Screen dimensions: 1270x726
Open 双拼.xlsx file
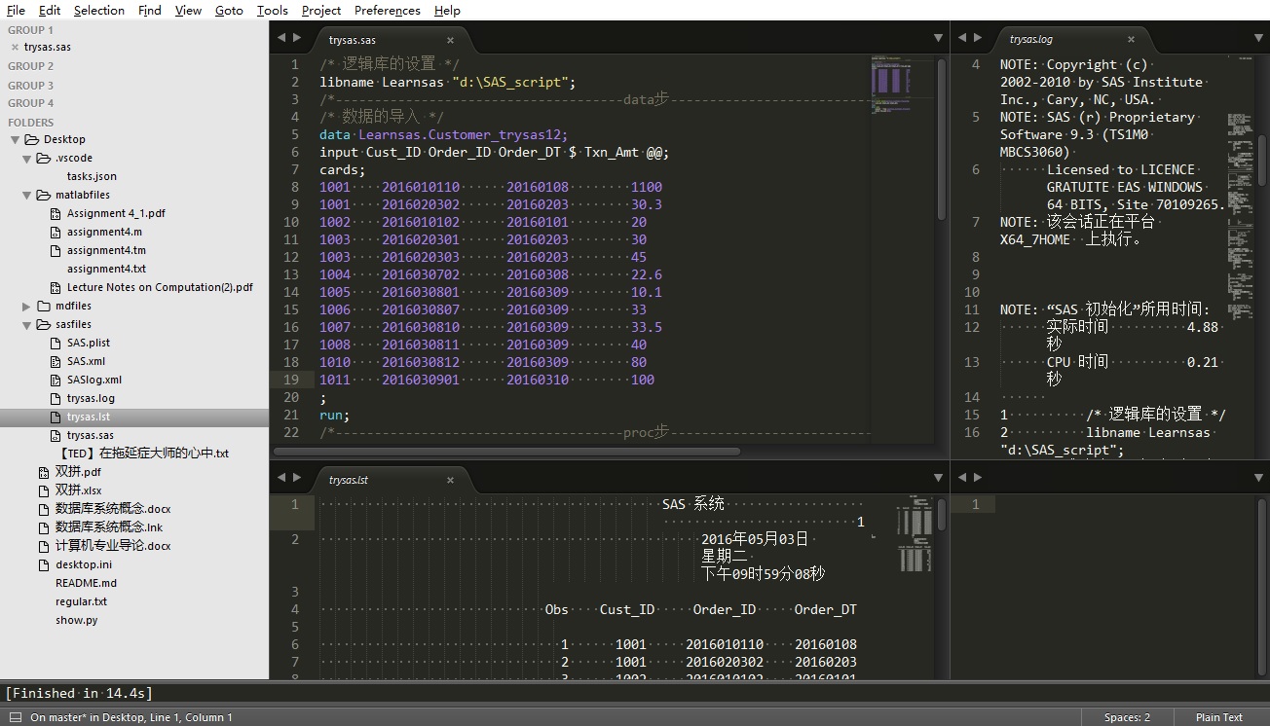[x=79, y=490]
